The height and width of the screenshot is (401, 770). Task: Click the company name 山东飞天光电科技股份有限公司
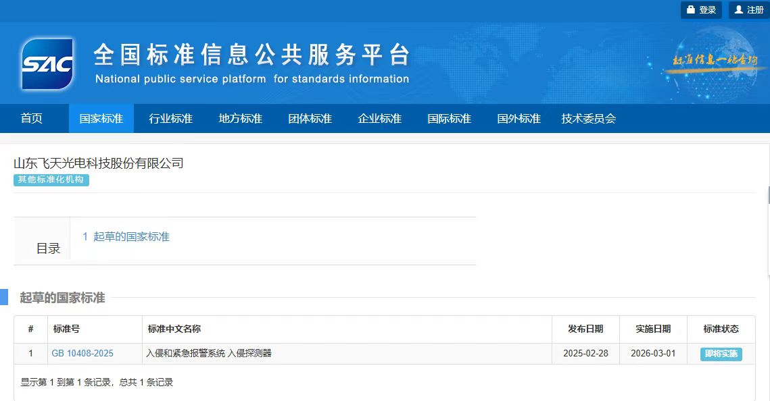pos(98,163)
